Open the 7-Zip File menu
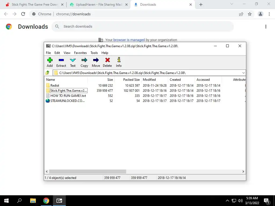Viewport: 275px width, 206px height. 48,53
